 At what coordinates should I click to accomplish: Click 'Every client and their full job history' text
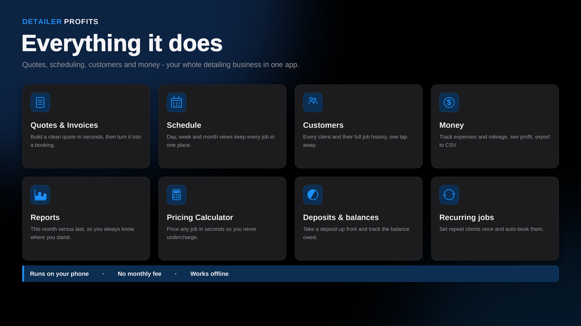[x=355, y=141]
